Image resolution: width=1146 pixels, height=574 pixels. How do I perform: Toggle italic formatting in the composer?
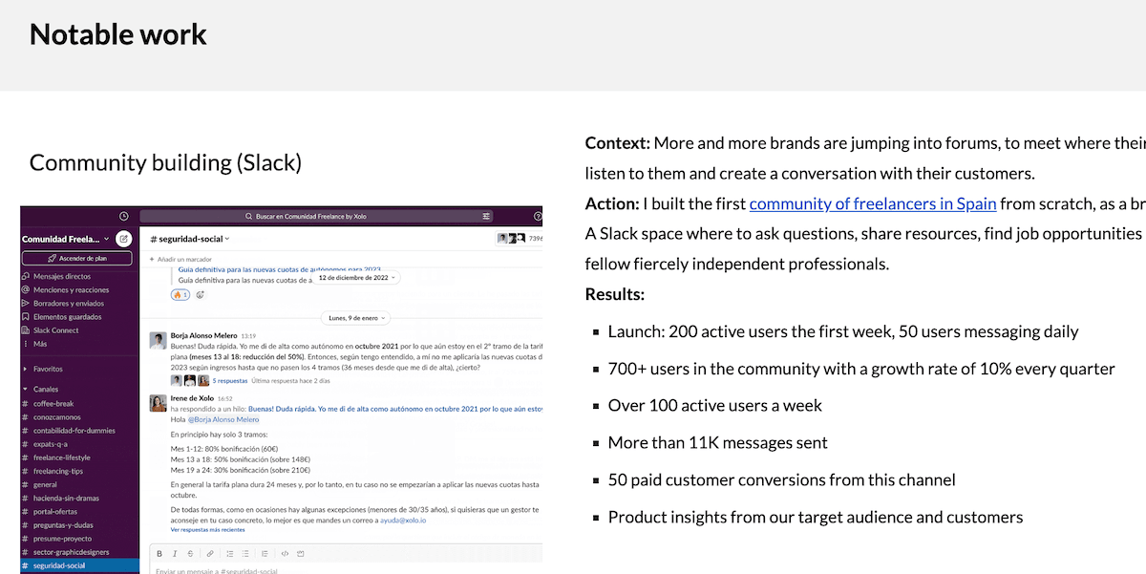tap(175, 553)
